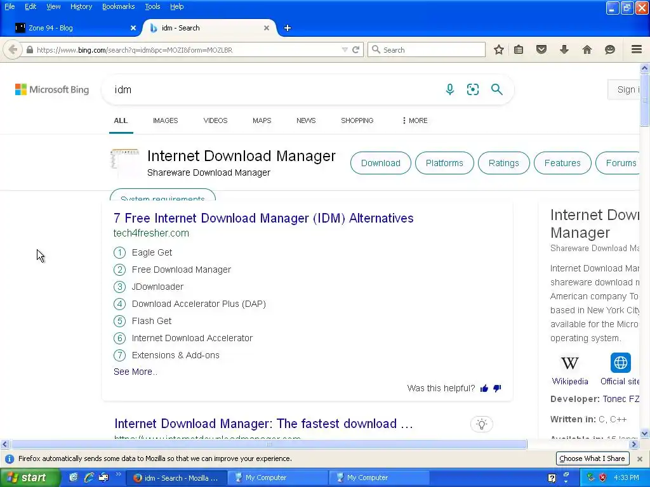Select the NEWS search tab

(306, 120)
